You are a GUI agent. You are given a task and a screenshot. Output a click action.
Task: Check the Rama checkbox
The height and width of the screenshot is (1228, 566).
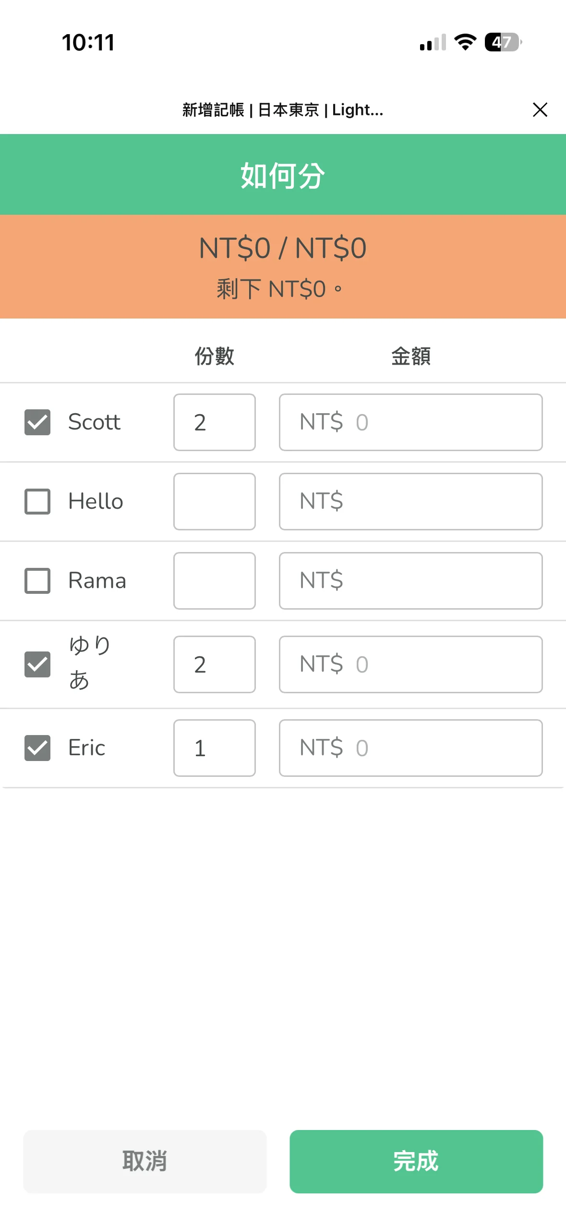pos(37,580)
